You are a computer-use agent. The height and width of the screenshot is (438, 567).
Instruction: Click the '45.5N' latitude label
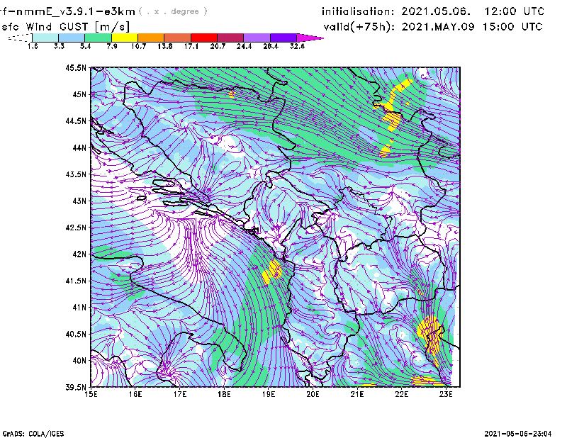pos(76,67)
